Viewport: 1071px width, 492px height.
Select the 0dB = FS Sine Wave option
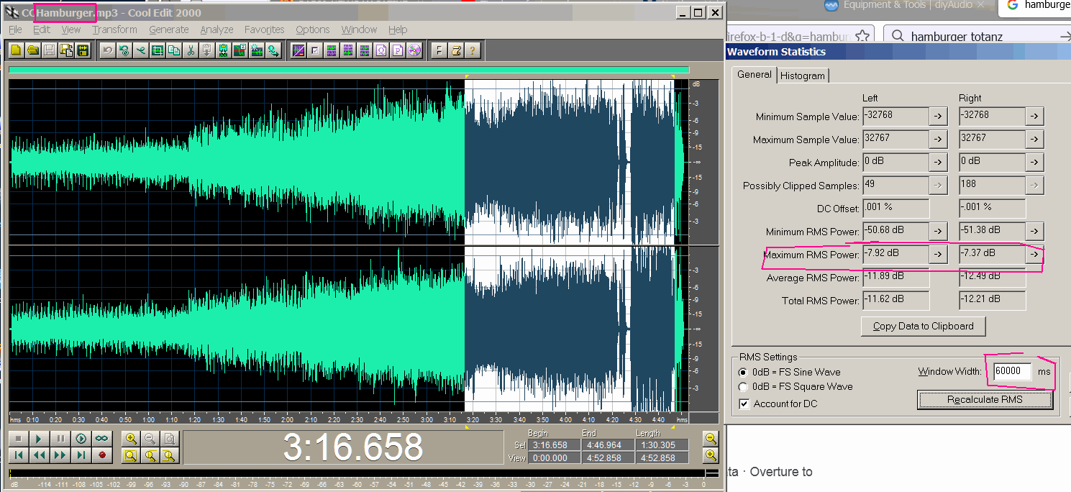789,372
